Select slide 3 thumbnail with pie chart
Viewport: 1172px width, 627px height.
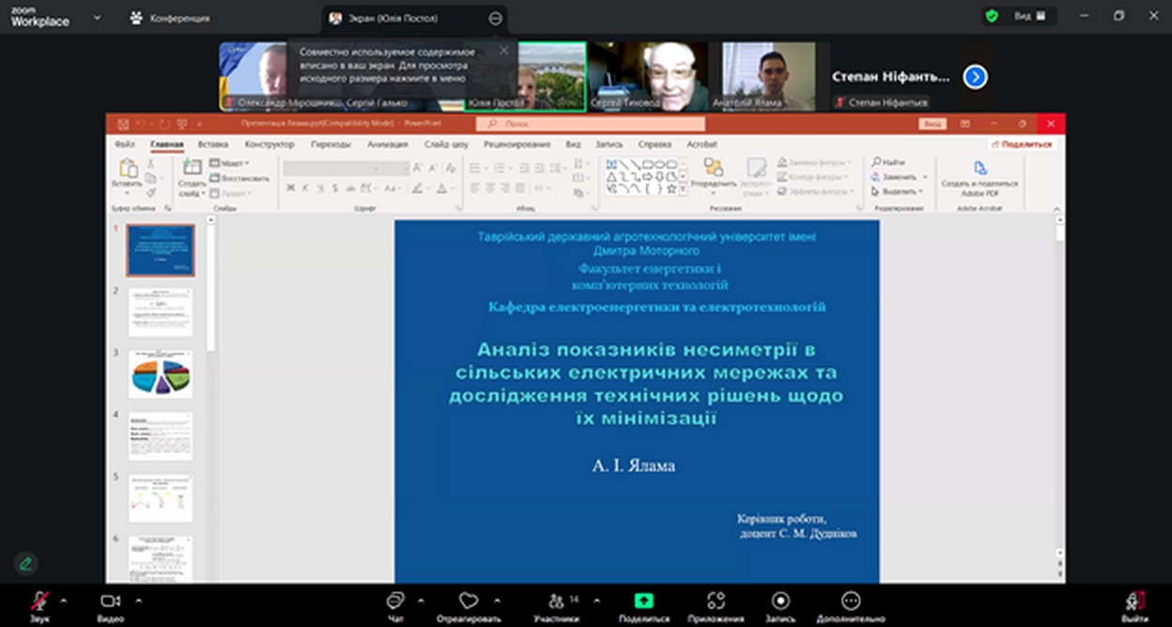pyautogui.click(x=160, y=374)
